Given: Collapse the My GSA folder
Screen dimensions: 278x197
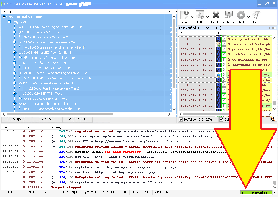Looking at the screenshot, I should click(x=9, y=22).
